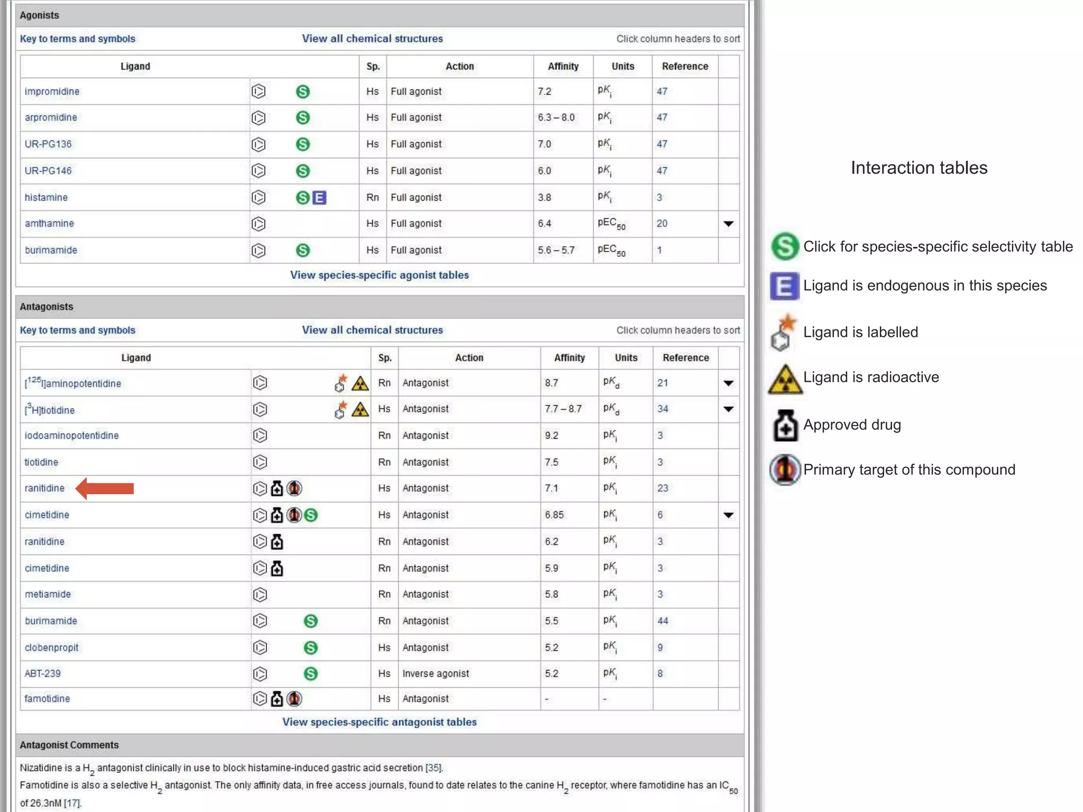The width and height of the screenshot is (1083, 812).
Task: Open the structure icon in the UR-PG146 row
Action: point(259,171)
